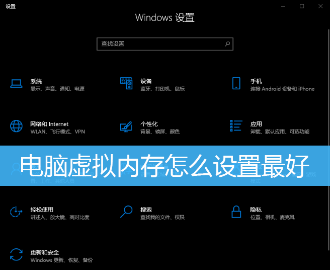Open the 系统 laptop icon
Screen dimensions: 330x270
coord(16,84)
